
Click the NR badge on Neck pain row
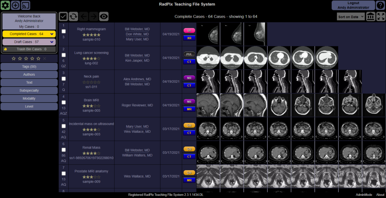pyautogui.click(x=189, y=78)
